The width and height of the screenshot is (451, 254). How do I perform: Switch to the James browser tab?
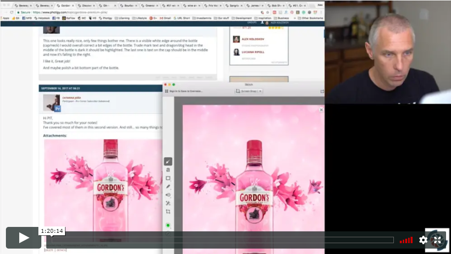point(256,5)
